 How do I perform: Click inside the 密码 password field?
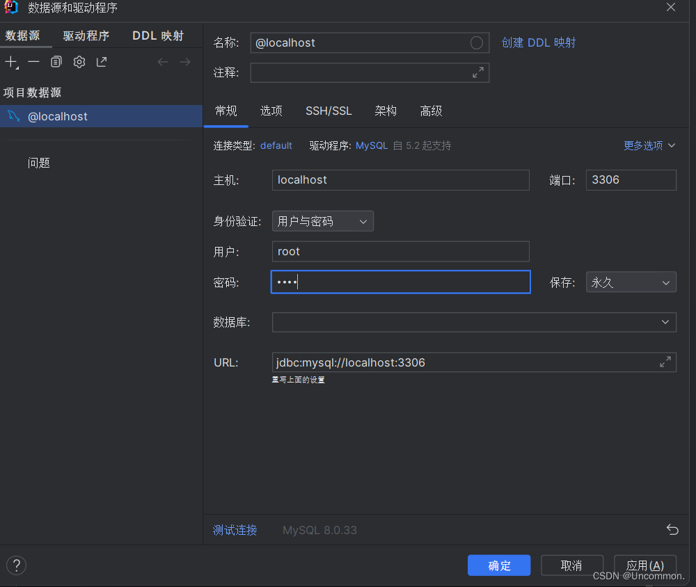(400, 282)
